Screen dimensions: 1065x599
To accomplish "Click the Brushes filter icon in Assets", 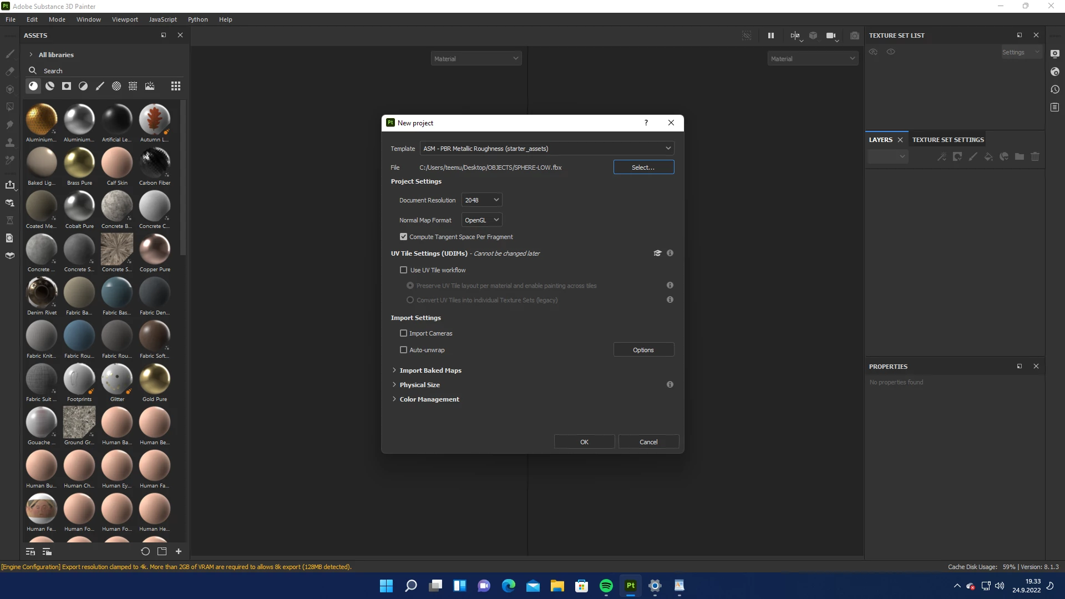I will (100, 86).
